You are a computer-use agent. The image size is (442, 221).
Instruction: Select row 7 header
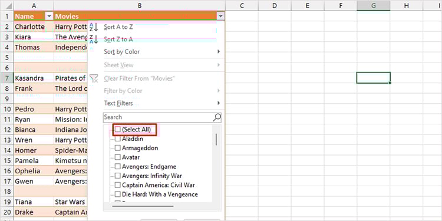click(7, 78)
